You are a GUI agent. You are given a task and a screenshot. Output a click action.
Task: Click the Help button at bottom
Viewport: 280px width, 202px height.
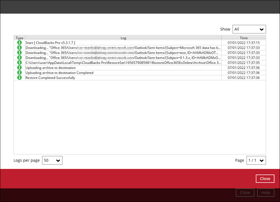click(x=265, y=192)
